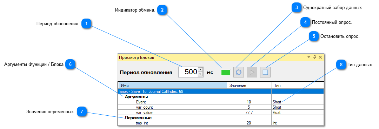
Task: Close the Просмотр Блоков panel
Action: pos(320,57)
